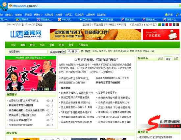The width and height of the screenshot is (181, 140).
Task: Click the 房价 hot tag
Action: [x=110, y=51]
